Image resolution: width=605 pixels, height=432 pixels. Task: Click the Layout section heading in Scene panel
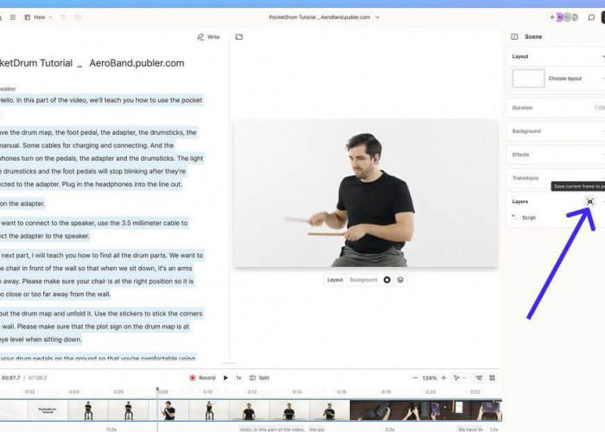point(519,56)
